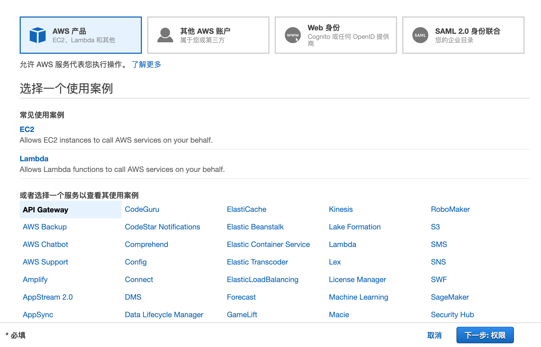Click the other AWS account person icon
The width and height of the screenshot is (541, 347).
click(165, 35)
